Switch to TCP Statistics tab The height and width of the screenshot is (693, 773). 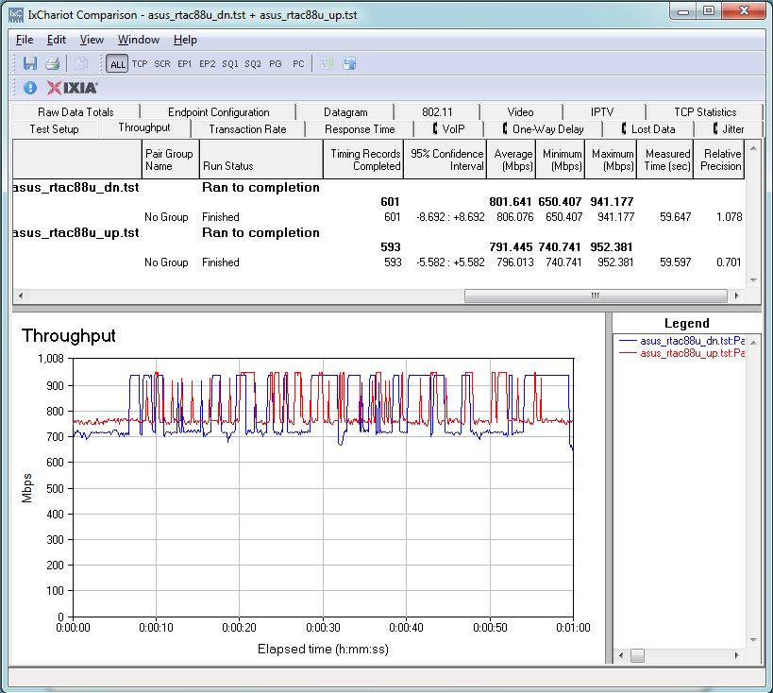pos(705,112)
